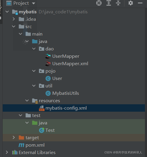
Task: Open the Project view dropdown
Action: click(x=34, y=3)
